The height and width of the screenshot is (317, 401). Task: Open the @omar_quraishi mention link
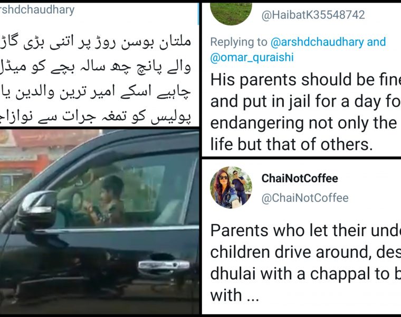point(252,58)
